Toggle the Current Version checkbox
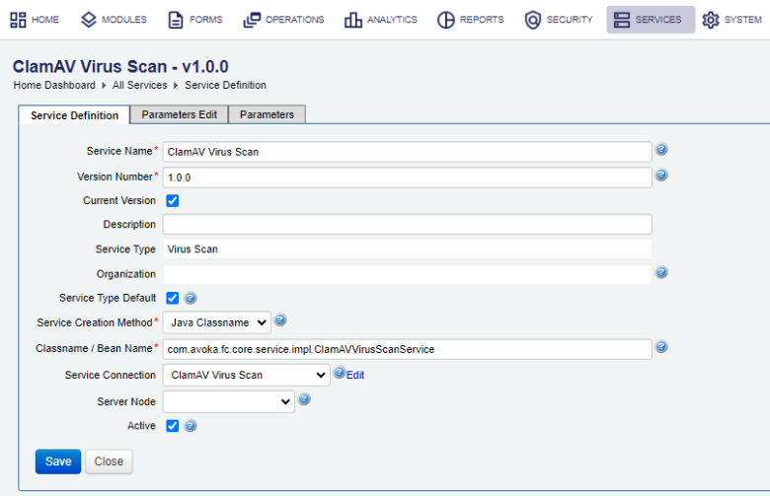 [x=173, y=200]
